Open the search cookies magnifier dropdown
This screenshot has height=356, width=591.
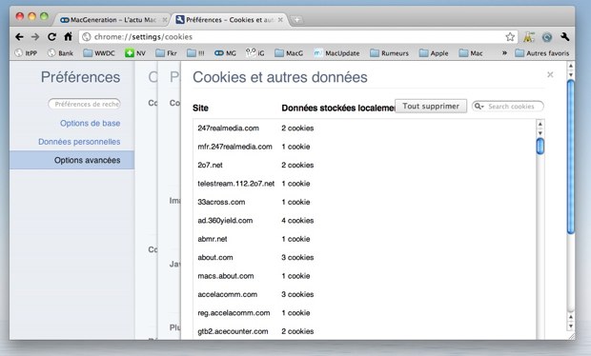coord(479,106)
